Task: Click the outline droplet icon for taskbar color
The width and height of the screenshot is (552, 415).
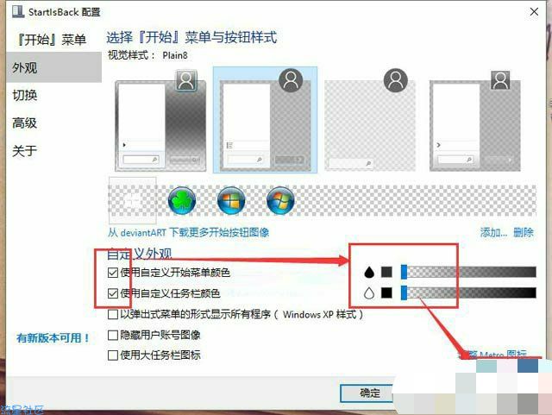Action: (x=369, y=292)
